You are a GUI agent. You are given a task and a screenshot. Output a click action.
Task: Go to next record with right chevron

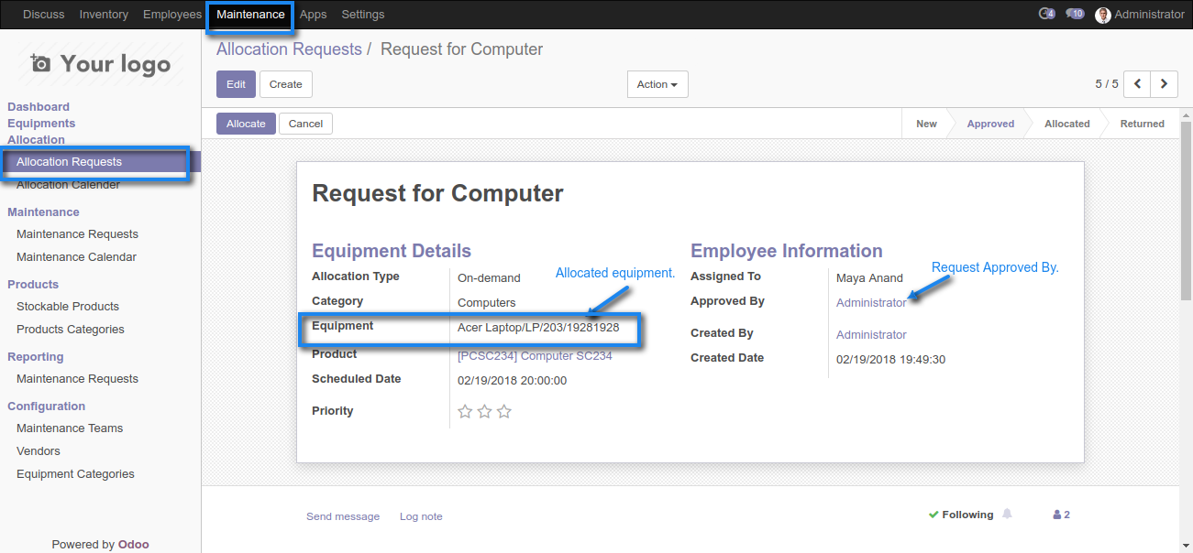pos(1164,84)
